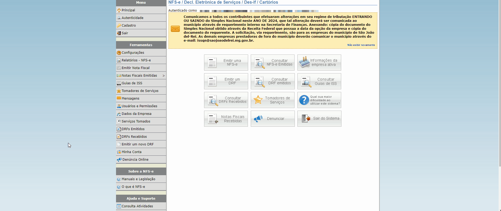
Task: Click the envelope icon in the yellow notice
Action: 175,29
